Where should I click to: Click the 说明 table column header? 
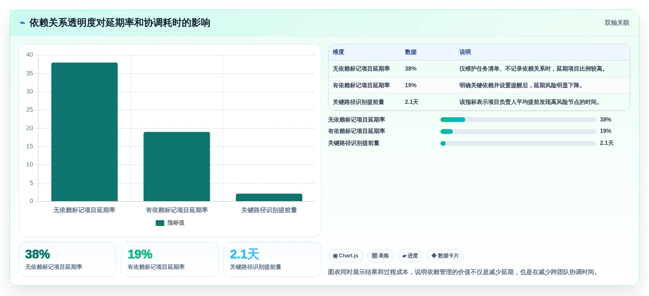click(465, 52)
